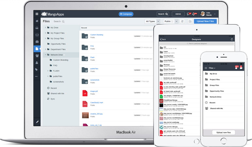
Task: Open the hamburger menu beside MangoApps logo
Action: point(37,14)
